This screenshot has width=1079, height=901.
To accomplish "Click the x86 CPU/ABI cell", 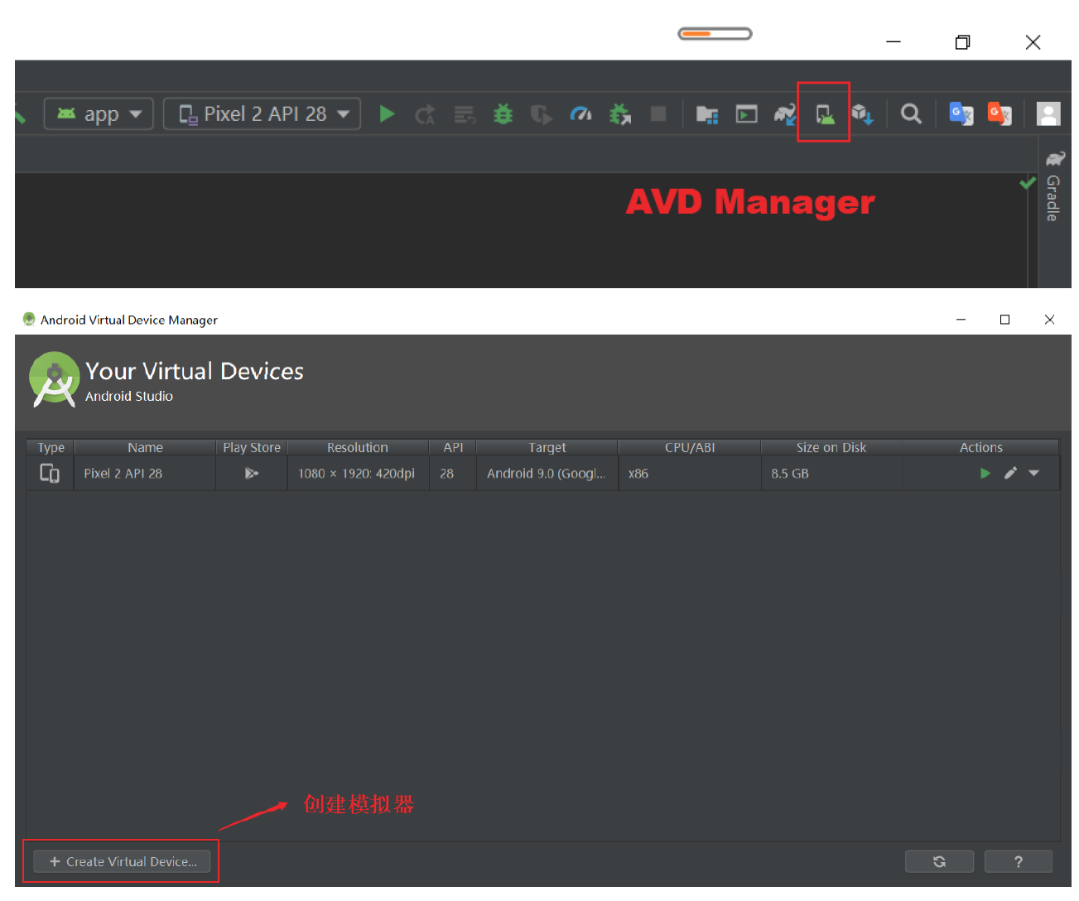I will (x=690, y=473).
